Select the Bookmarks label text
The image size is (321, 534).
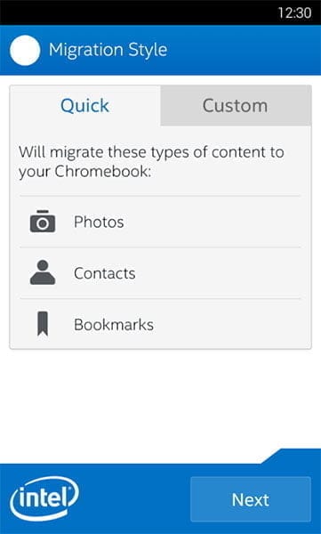point(114,325)
